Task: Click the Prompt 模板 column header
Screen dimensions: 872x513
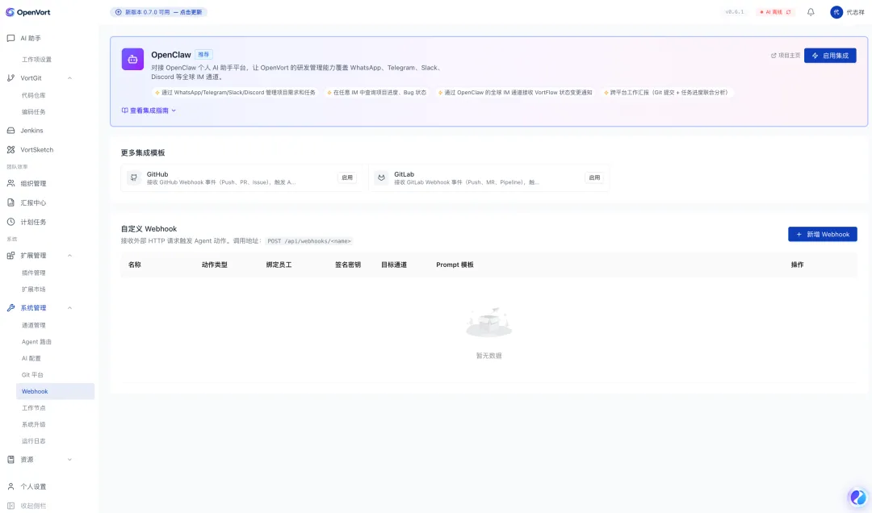Action: tap(455, 265)
